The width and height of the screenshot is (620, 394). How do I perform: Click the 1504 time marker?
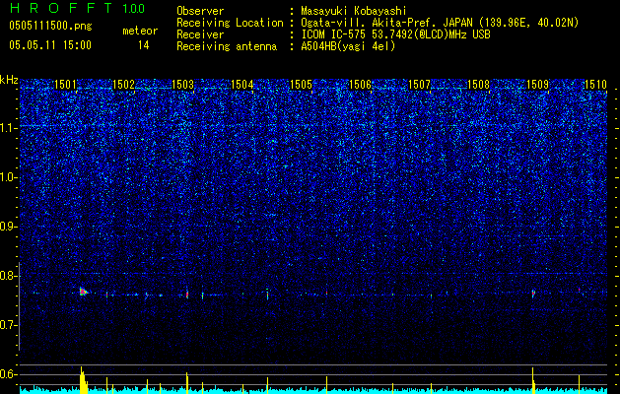[242, 84]
